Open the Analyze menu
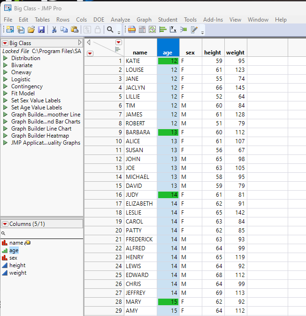This screenshot has height=316, width=306. (x=120, y=20)
